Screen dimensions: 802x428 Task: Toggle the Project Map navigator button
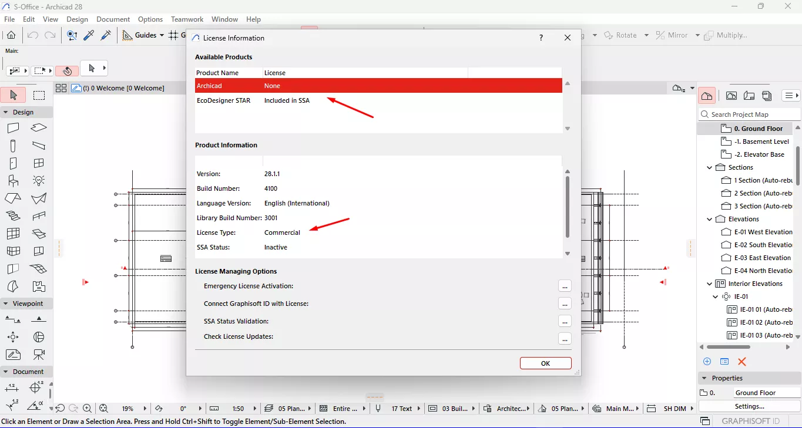point(707,96)
